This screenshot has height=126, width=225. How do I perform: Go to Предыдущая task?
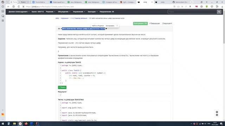pos(155,23)
